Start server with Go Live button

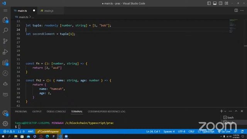pyautogui.click(x=224, y=131)
